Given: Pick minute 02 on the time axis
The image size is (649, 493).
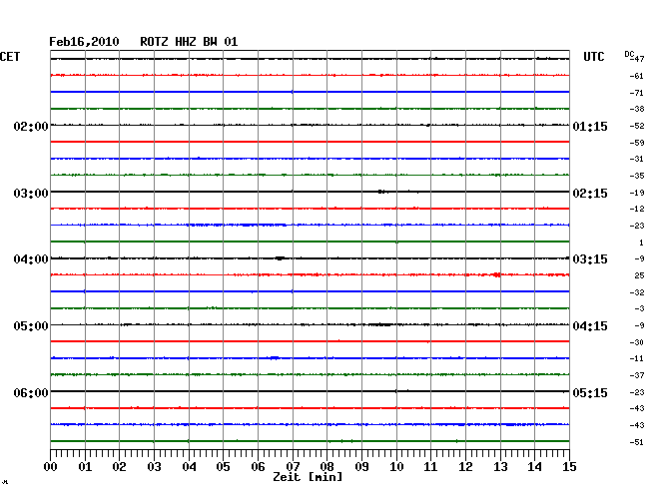Looking at the screenshot, I should coord(119,466).
